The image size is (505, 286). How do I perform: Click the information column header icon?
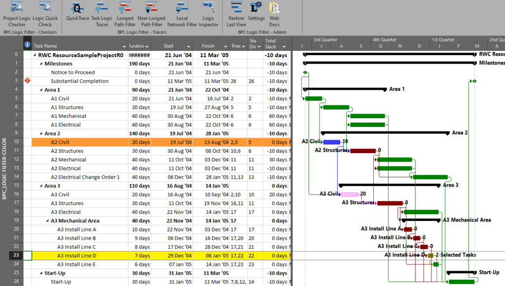pos(27,45)
